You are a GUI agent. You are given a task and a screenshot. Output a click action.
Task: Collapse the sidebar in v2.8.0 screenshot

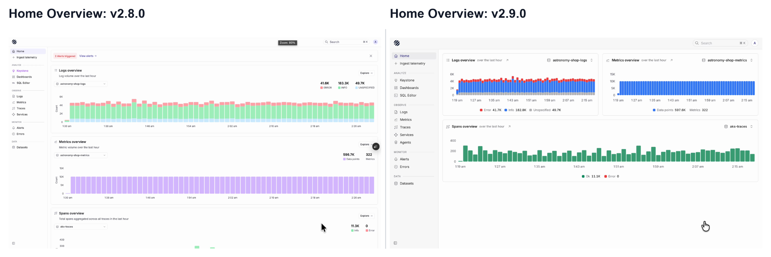[14, 243]
